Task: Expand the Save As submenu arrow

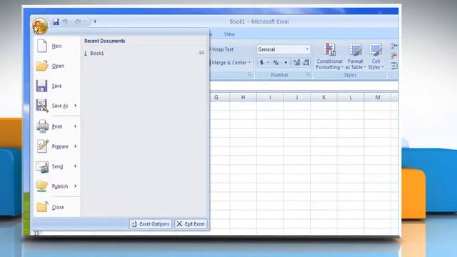Action: [76, 106]
